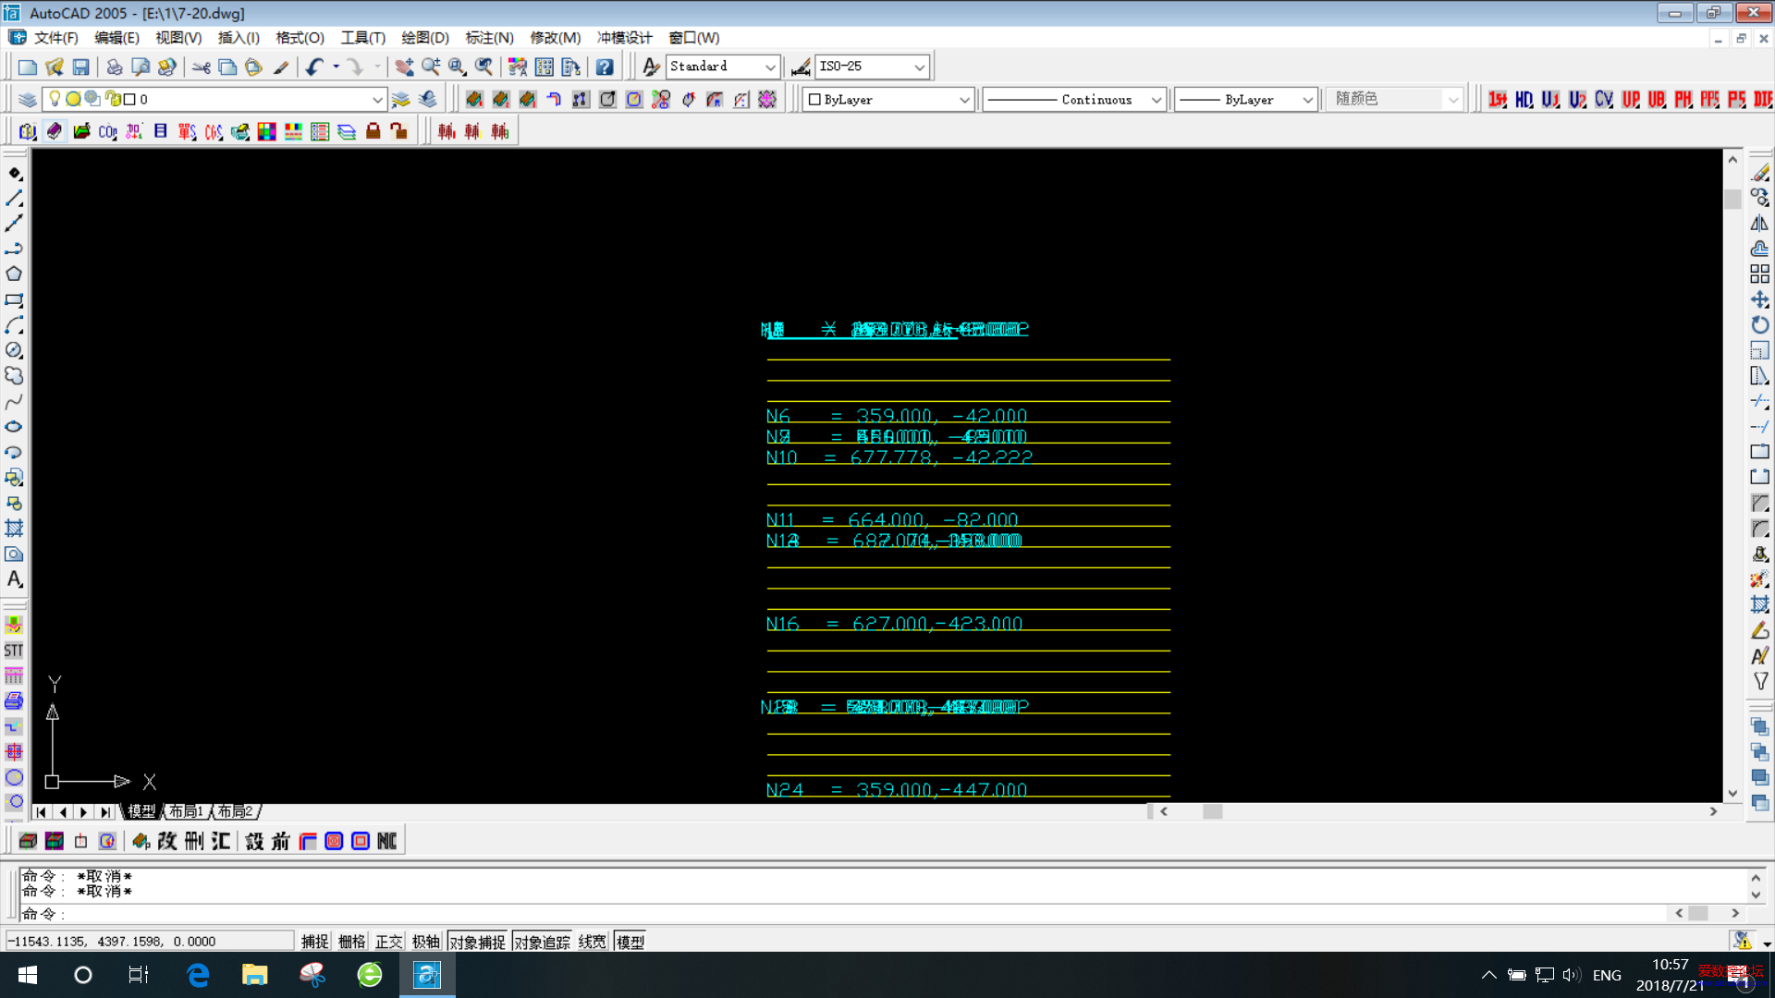Jump to the last layout tab

coord(104,811)
